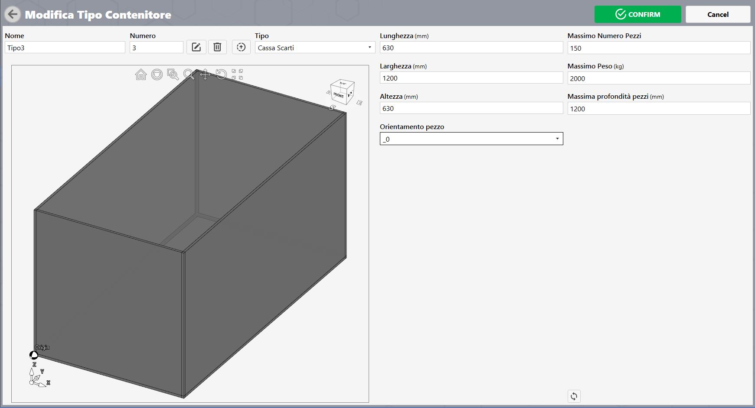Open the Orientamento pezzo dropdown
Viewport: 755px width, 408px height.
pyautogui.click(x=471, y=139)
